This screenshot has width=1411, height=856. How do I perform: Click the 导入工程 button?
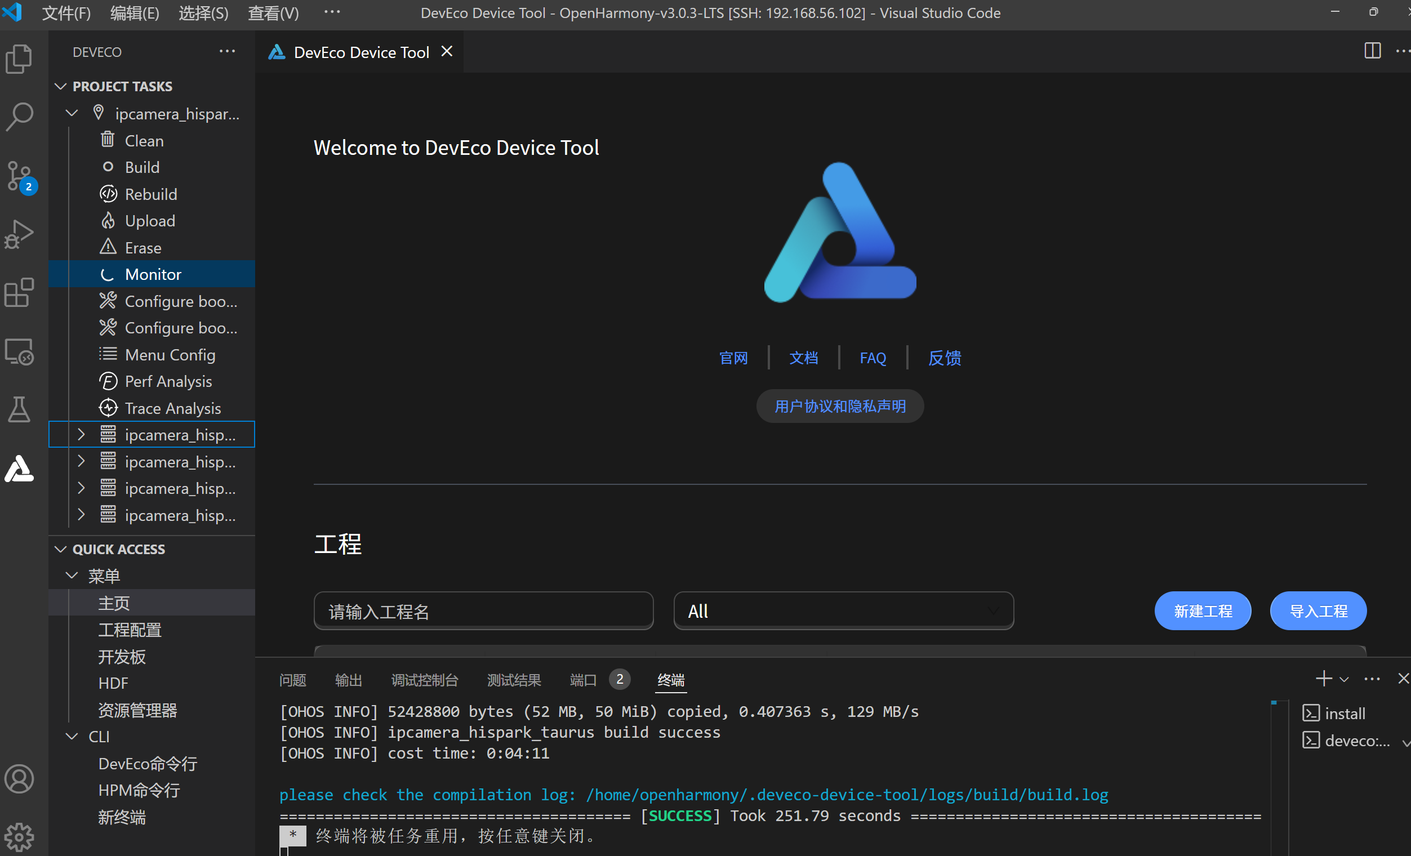tap(1318, 611)
